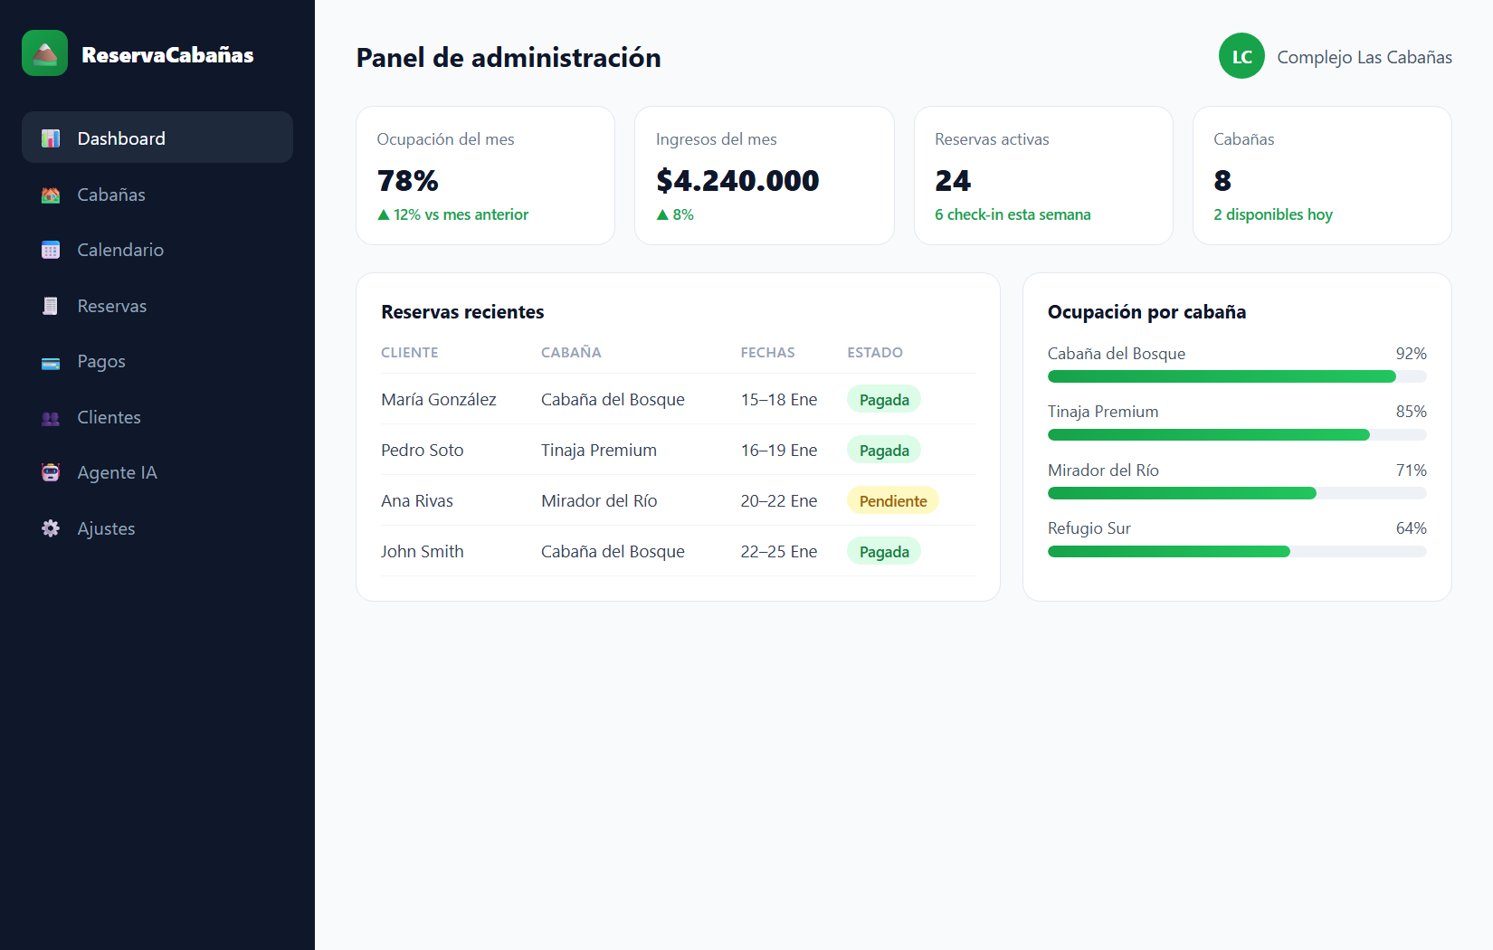Click Complejo Las Cabañas account name
Image resolution: width=1493 pixels, height=950 pixels.
pyautogui.click(x=1365, y=57)
